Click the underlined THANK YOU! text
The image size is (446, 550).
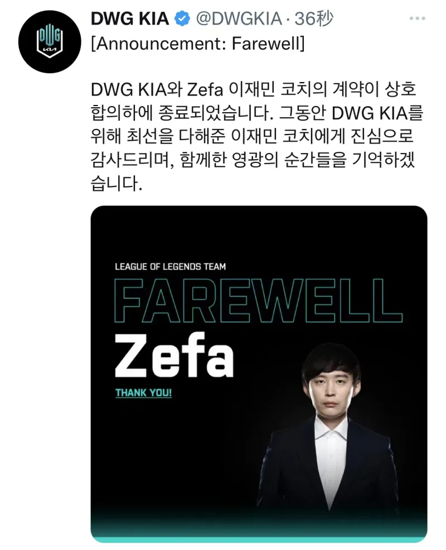click(x=143, y=393)
